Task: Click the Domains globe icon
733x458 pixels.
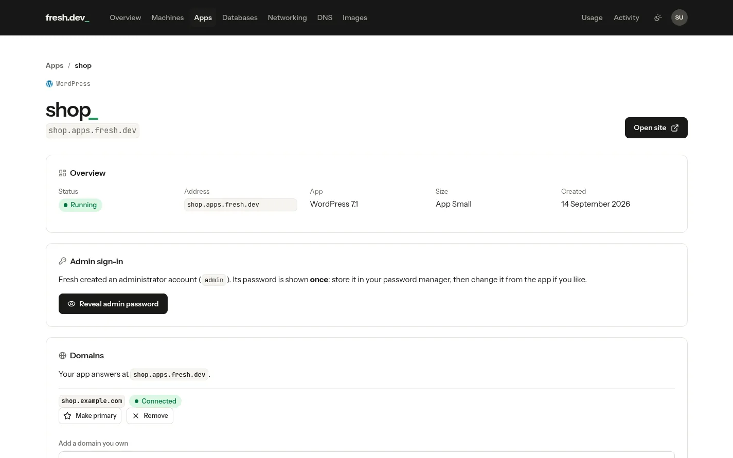Action: click(62, 356)
